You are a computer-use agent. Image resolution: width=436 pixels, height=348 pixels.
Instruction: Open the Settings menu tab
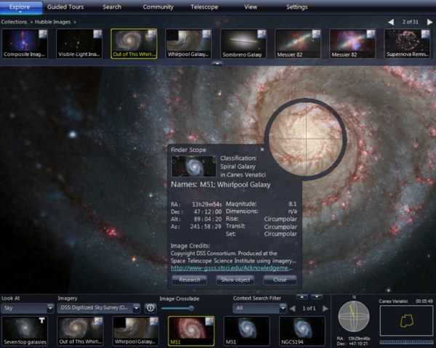[296, 7]
